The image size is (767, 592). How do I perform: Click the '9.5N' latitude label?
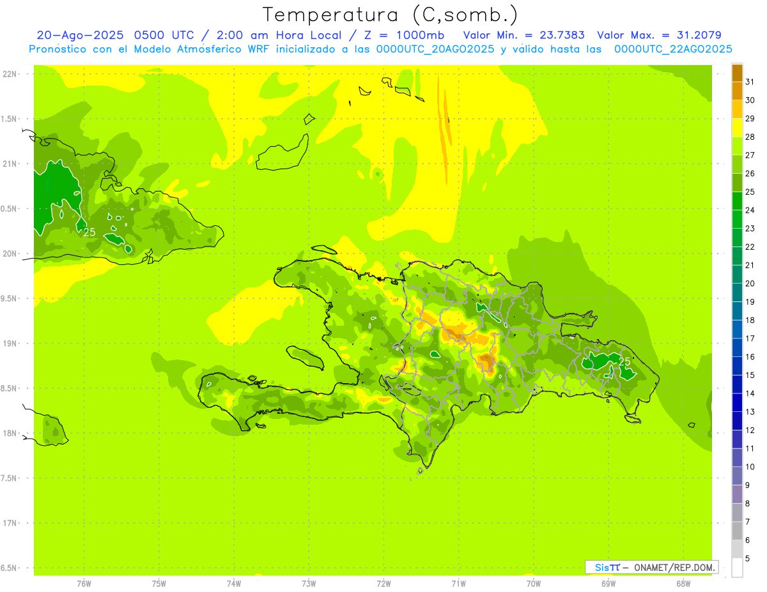coord(10,299)
